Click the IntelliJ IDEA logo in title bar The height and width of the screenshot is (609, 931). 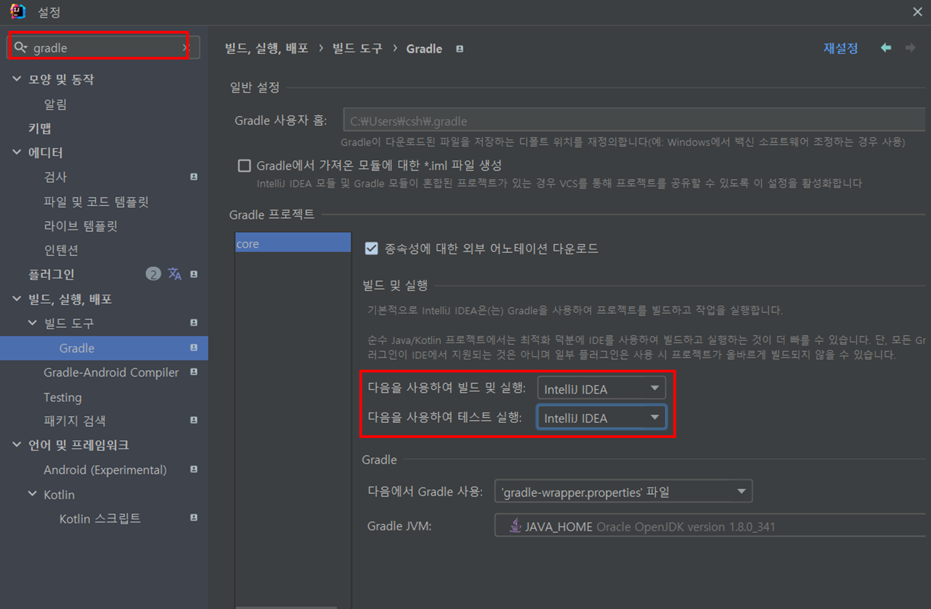click(18, 11)
